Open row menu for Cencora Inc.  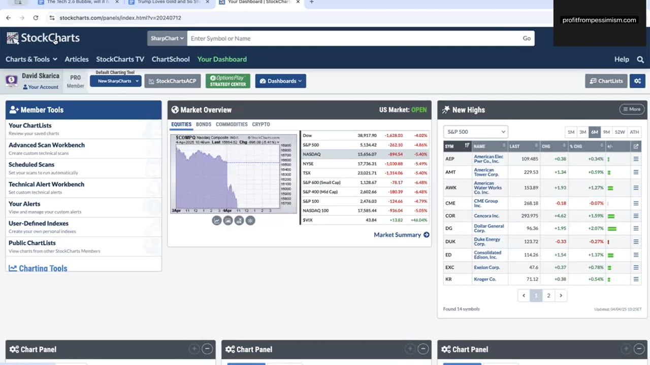click(636, 216)
